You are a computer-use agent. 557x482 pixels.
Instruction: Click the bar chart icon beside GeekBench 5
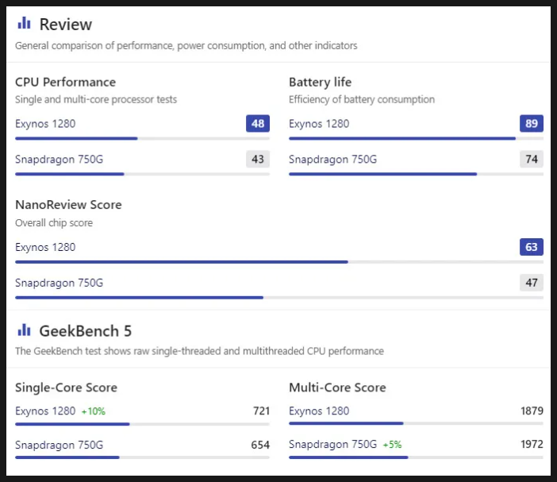click(x=24, y=330)
